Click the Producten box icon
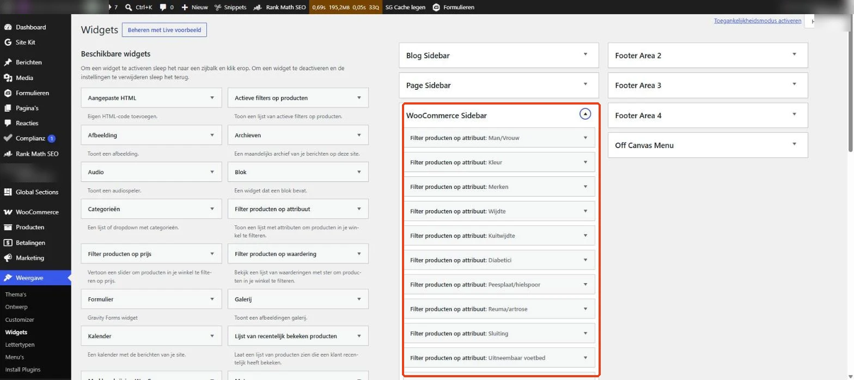This screenshot has height=380, width=854. click(8, 228)
